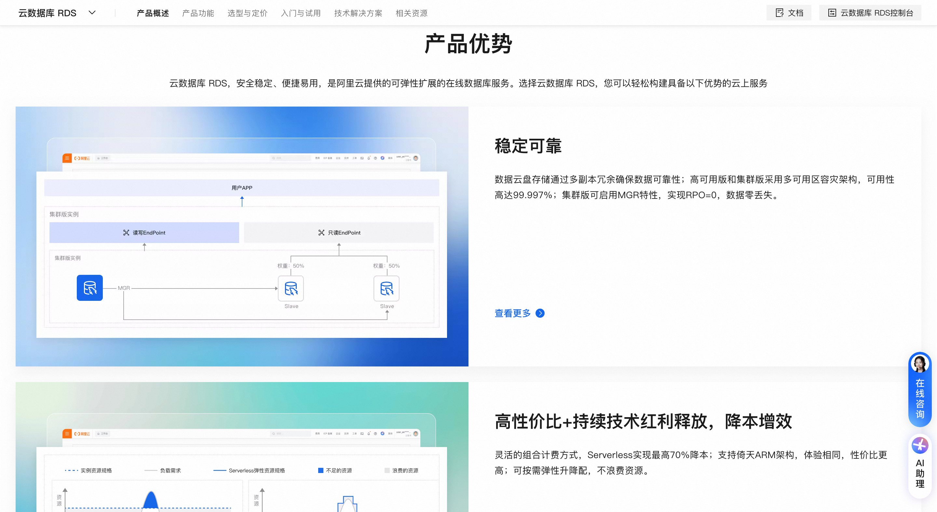Click the first Slave database icon
The image size is (937, 512).
pos(291,288)
